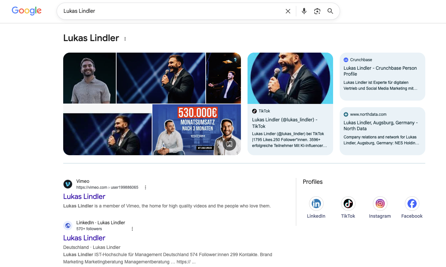Start voice search with the microphone icon
The width and height of the screenshot is (446, 267).
[x=304, y=11]
